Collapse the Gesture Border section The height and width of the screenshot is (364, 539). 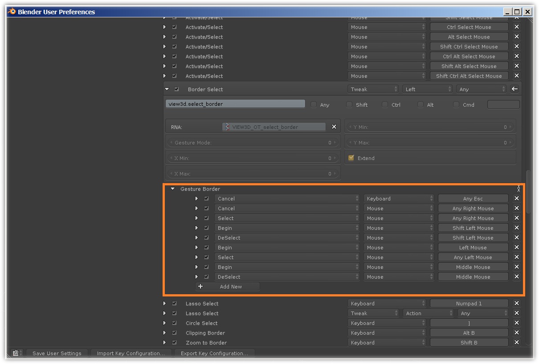click(173, 188)
